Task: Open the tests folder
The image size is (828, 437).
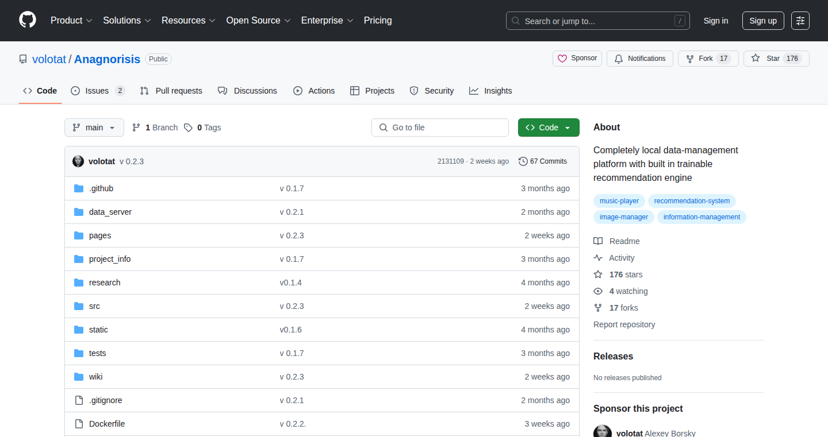Action: pos(98,353)
